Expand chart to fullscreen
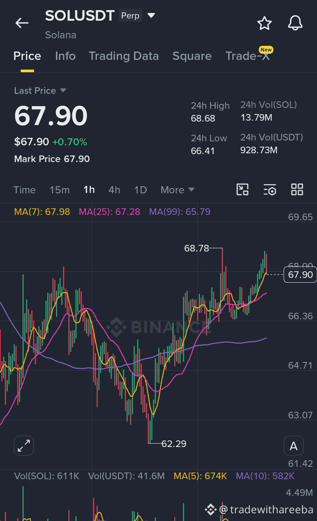This screenshot has width=317, height=521. coord(24,446)
